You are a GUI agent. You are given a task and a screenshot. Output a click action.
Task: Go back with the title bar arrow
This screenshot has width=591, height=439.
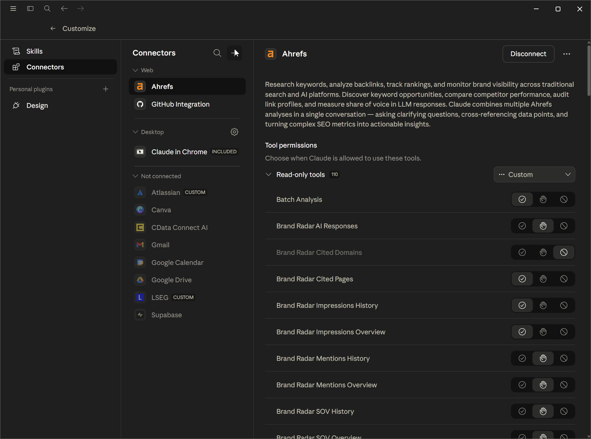(64, 9)
